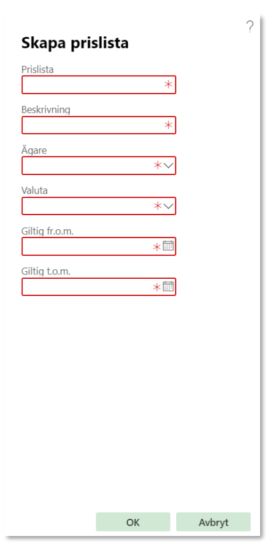Image resolution: width=269 pixels, height=543 pixels.
Task: Click the Giltig fr.o.m. label
Action: [48, 231]
